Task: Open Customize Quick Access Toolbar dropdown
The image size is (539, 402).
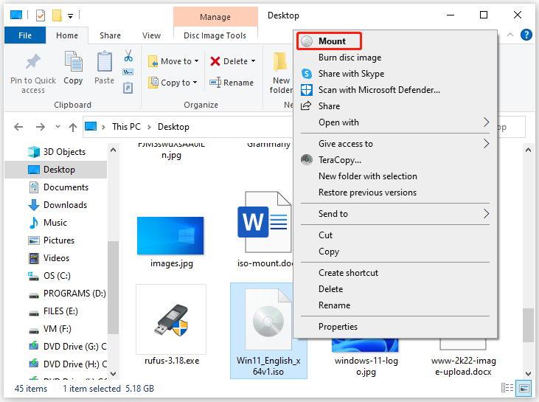Action: click(71, 15)
